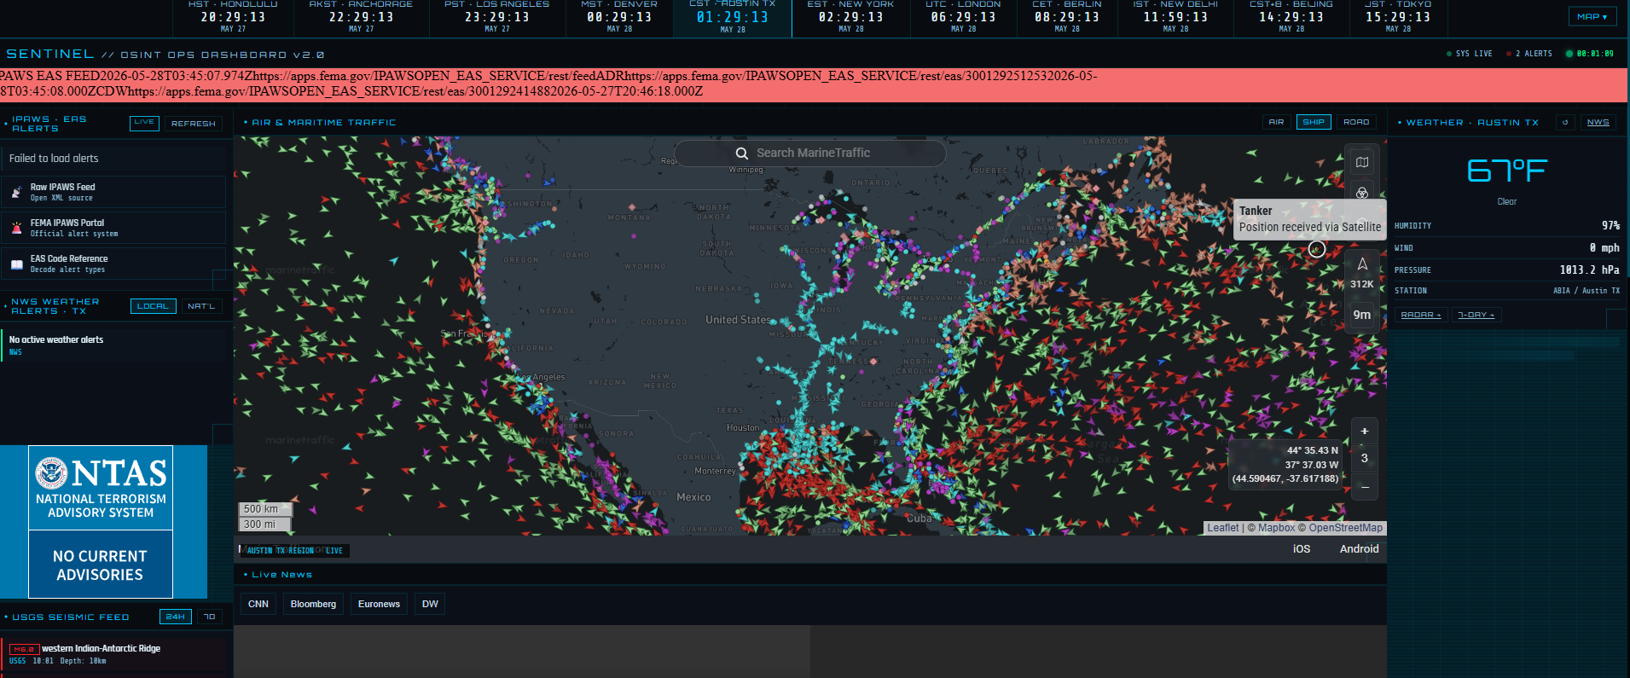
Task: Click the map coordinates readout box
Action: (x=1285, y=465)
